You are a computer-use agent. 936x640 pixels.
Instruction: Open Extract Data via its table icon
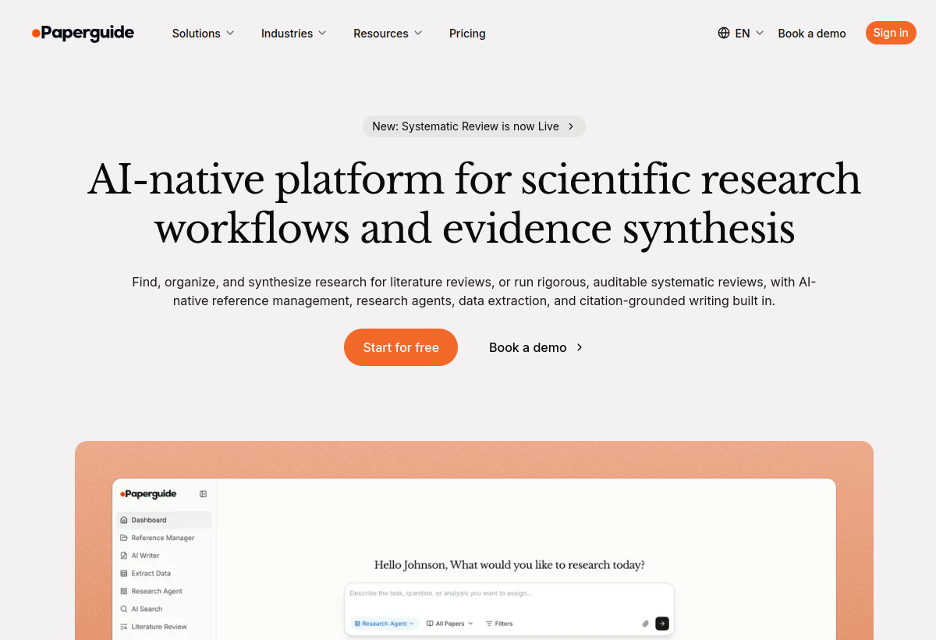click(x=124, y=574)
